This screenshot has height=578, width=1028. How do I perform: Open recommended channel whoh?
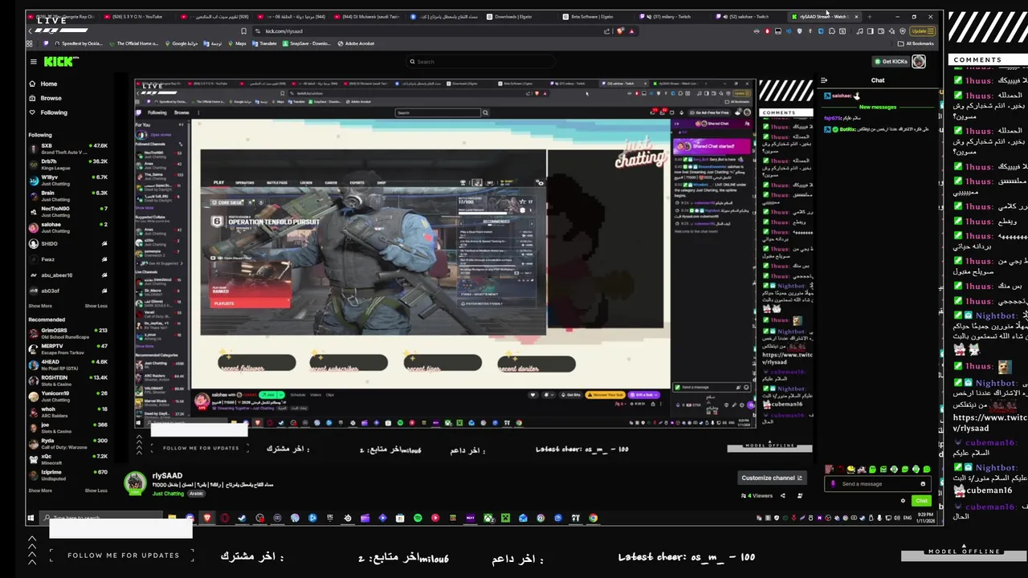pos(68,413)
